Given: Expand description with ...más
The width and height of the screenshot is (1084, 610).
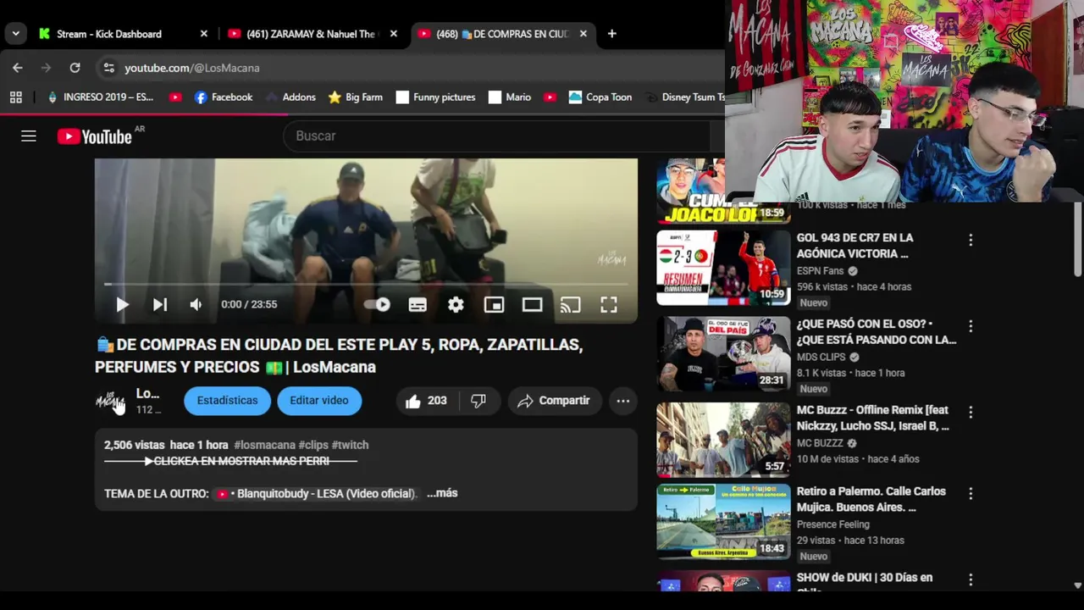Looking at the screenshot, I should 442,493.
